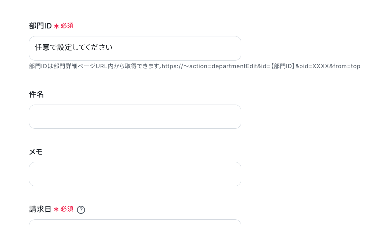Click the 必須 badge beside 部門ID
The height and width of the screenshot is (227, 383).
click(67, 25)
